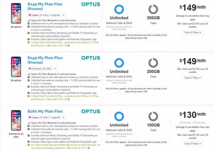Open Tools & Filters menu on My Plan Plus
Screen dimensions: 214x152
193,78
